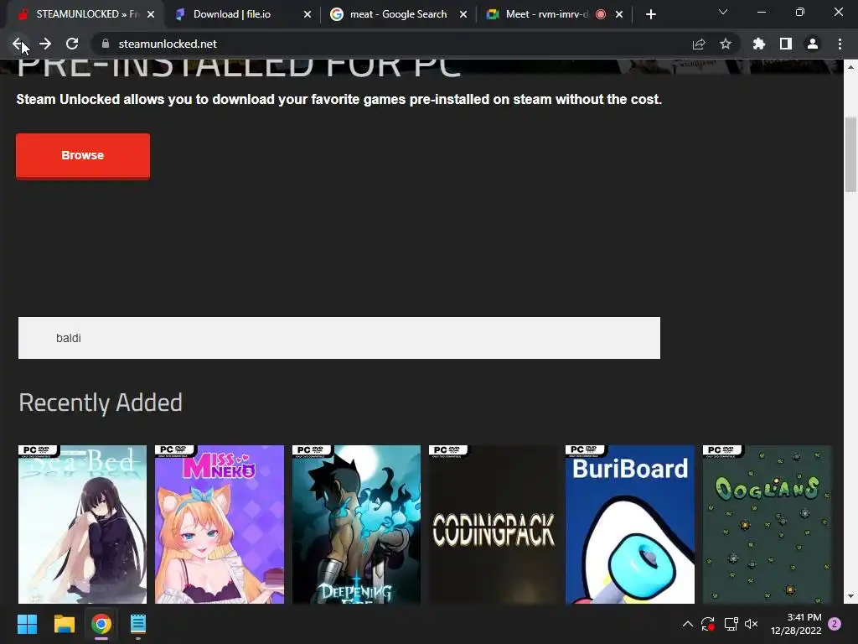The image size is (858, 644).
Task: Switch to the Meet tab
Action: coord(554,14)
